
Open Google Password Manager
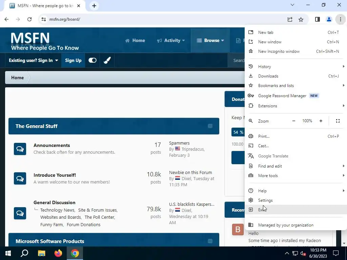295,96
